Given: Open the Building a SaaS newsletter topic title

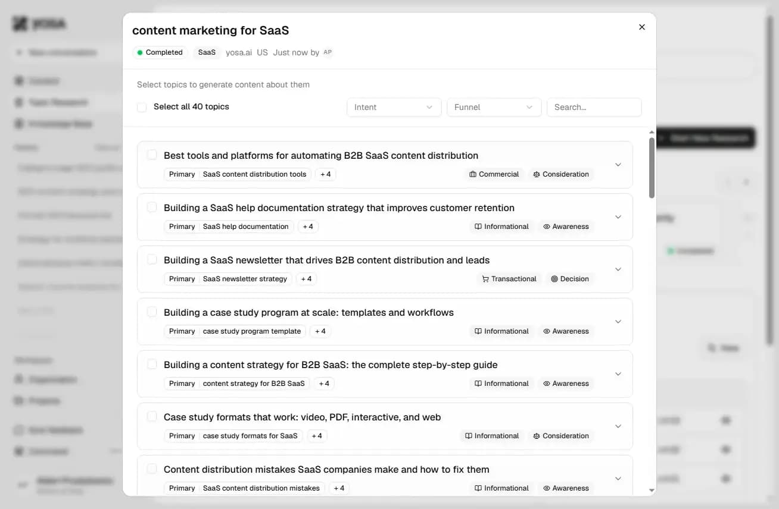Looking at the screenshot, I should click(x=326, y=260).
